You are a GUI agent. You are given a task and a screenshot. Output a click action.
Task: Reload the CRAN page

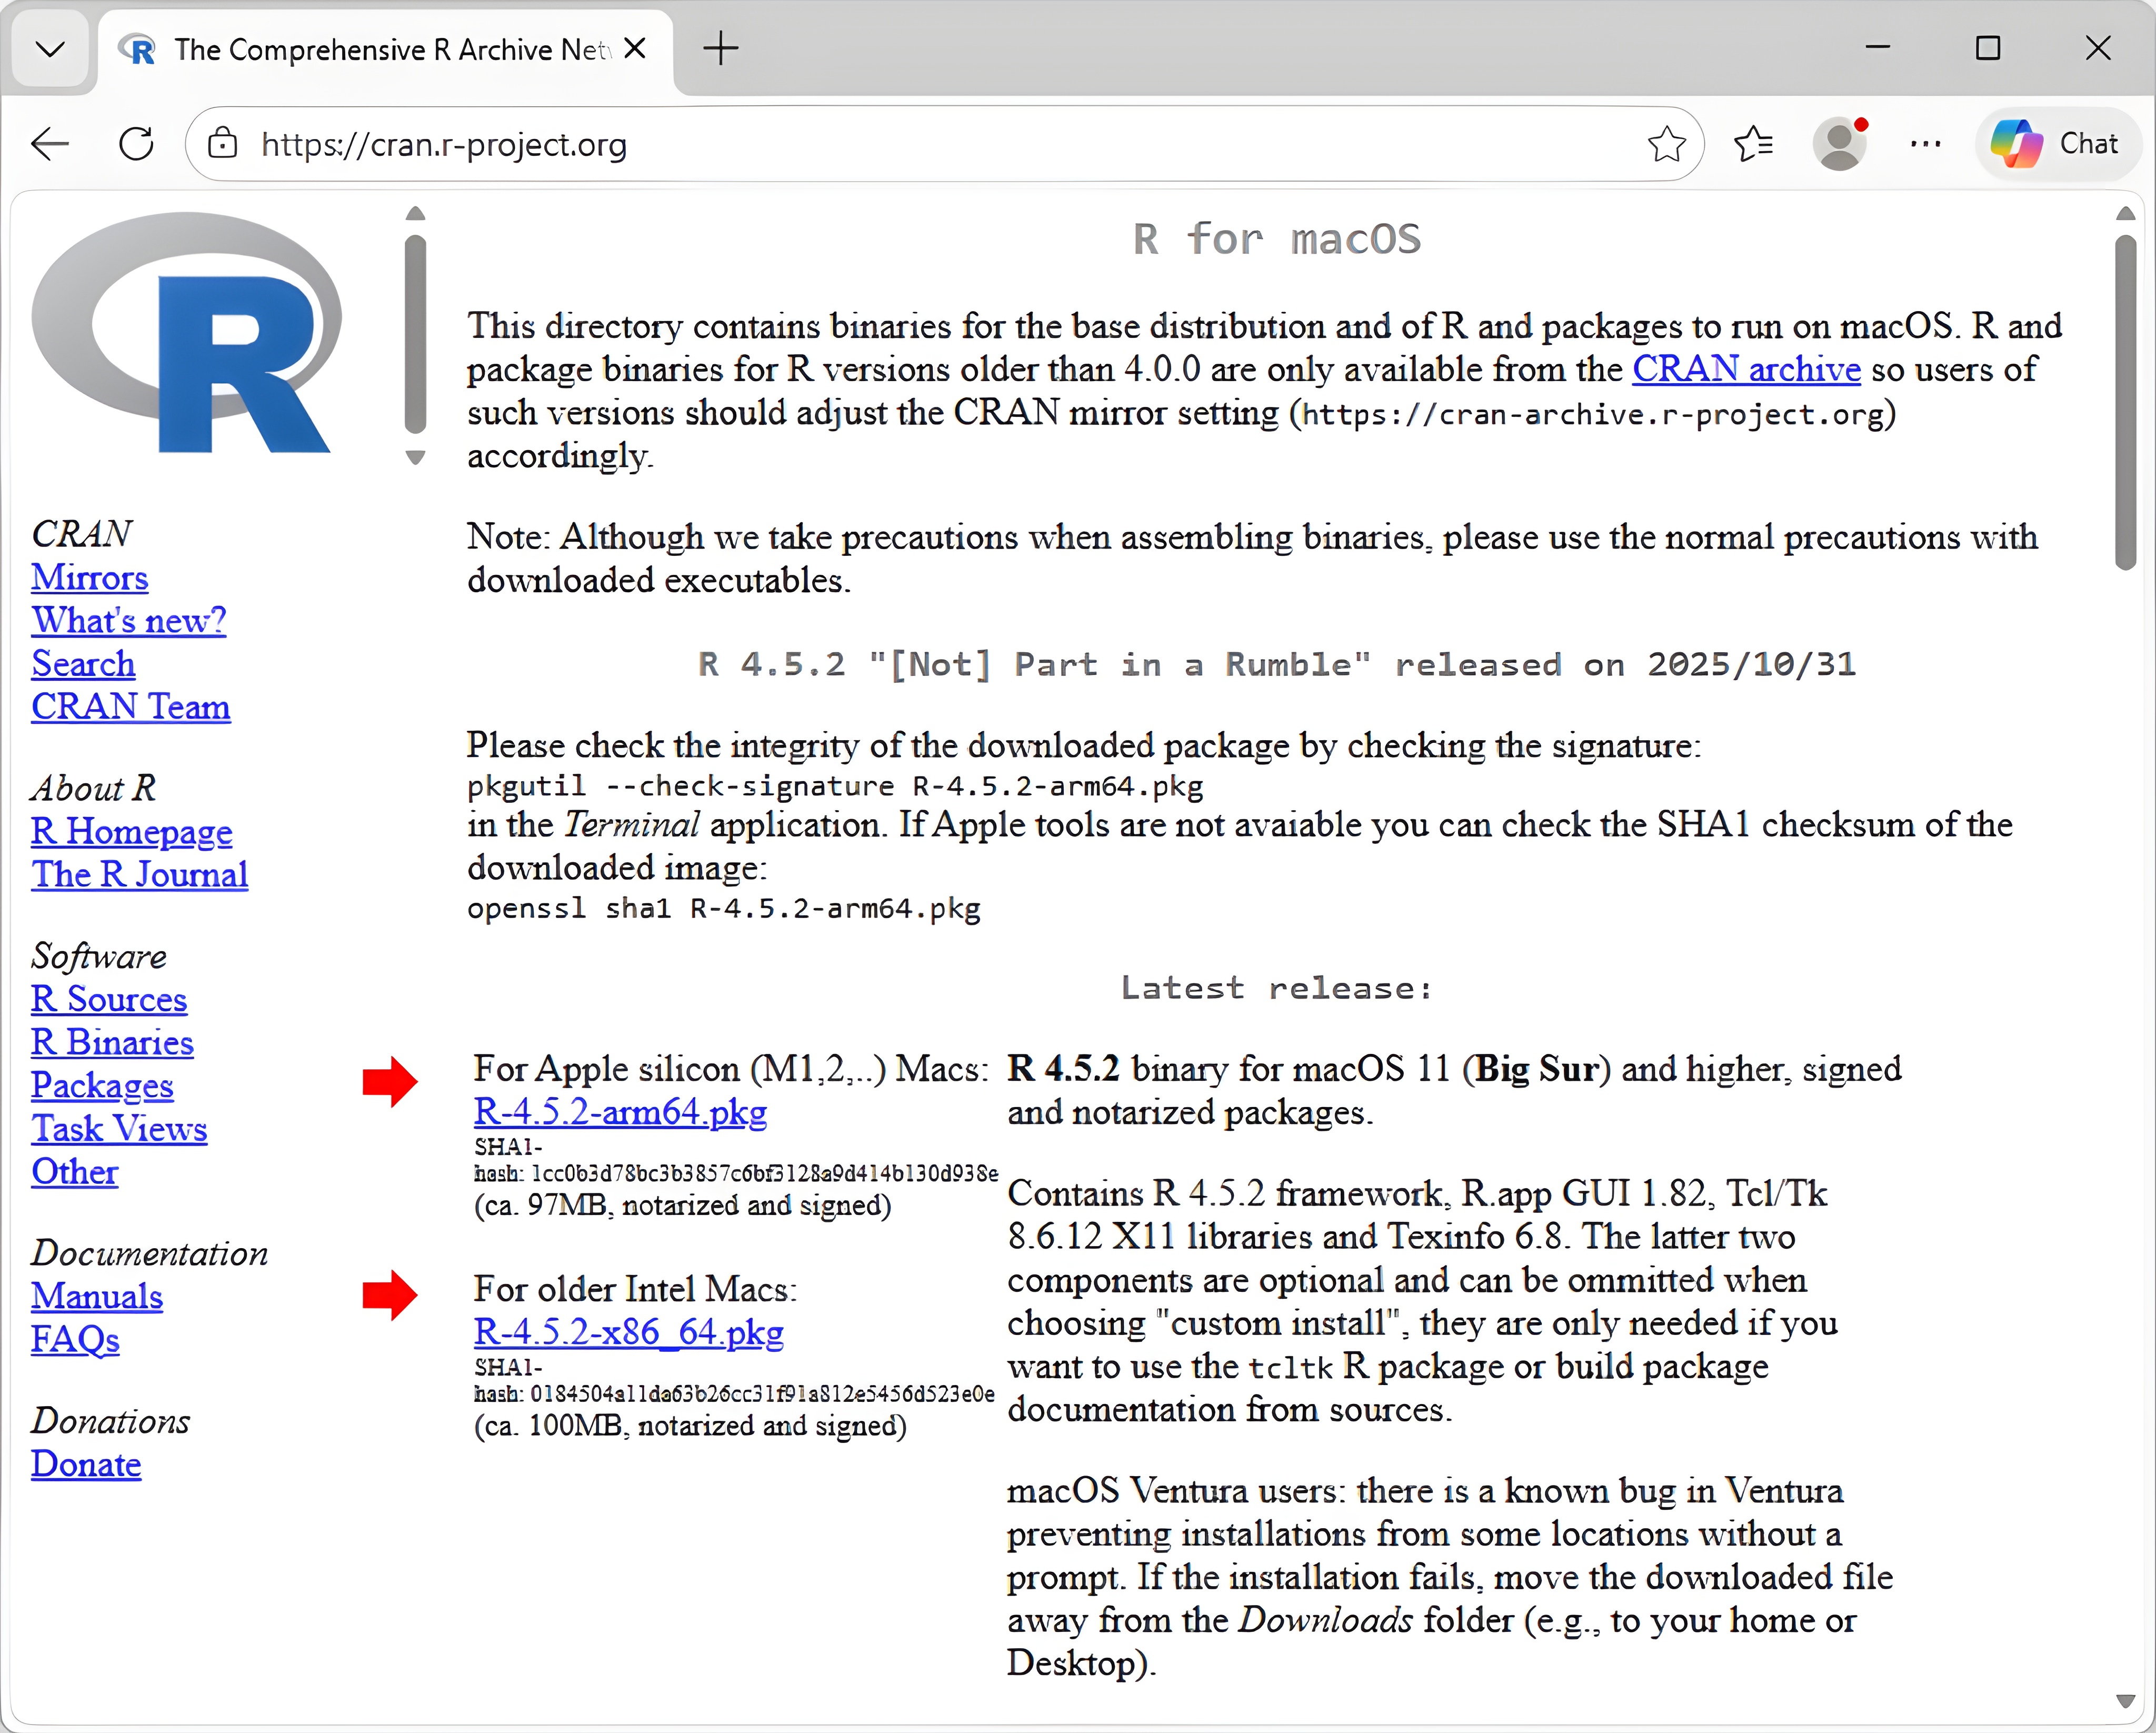click(136, 144)
